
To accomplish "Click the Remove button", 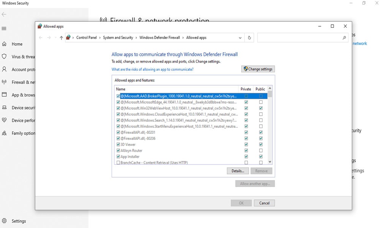I will [x=261, y=171].
